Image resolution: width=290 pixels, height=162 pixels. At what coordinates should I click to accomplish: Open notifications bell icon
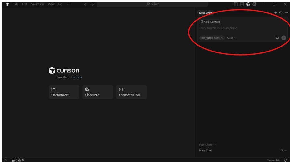tap(286, 160)
